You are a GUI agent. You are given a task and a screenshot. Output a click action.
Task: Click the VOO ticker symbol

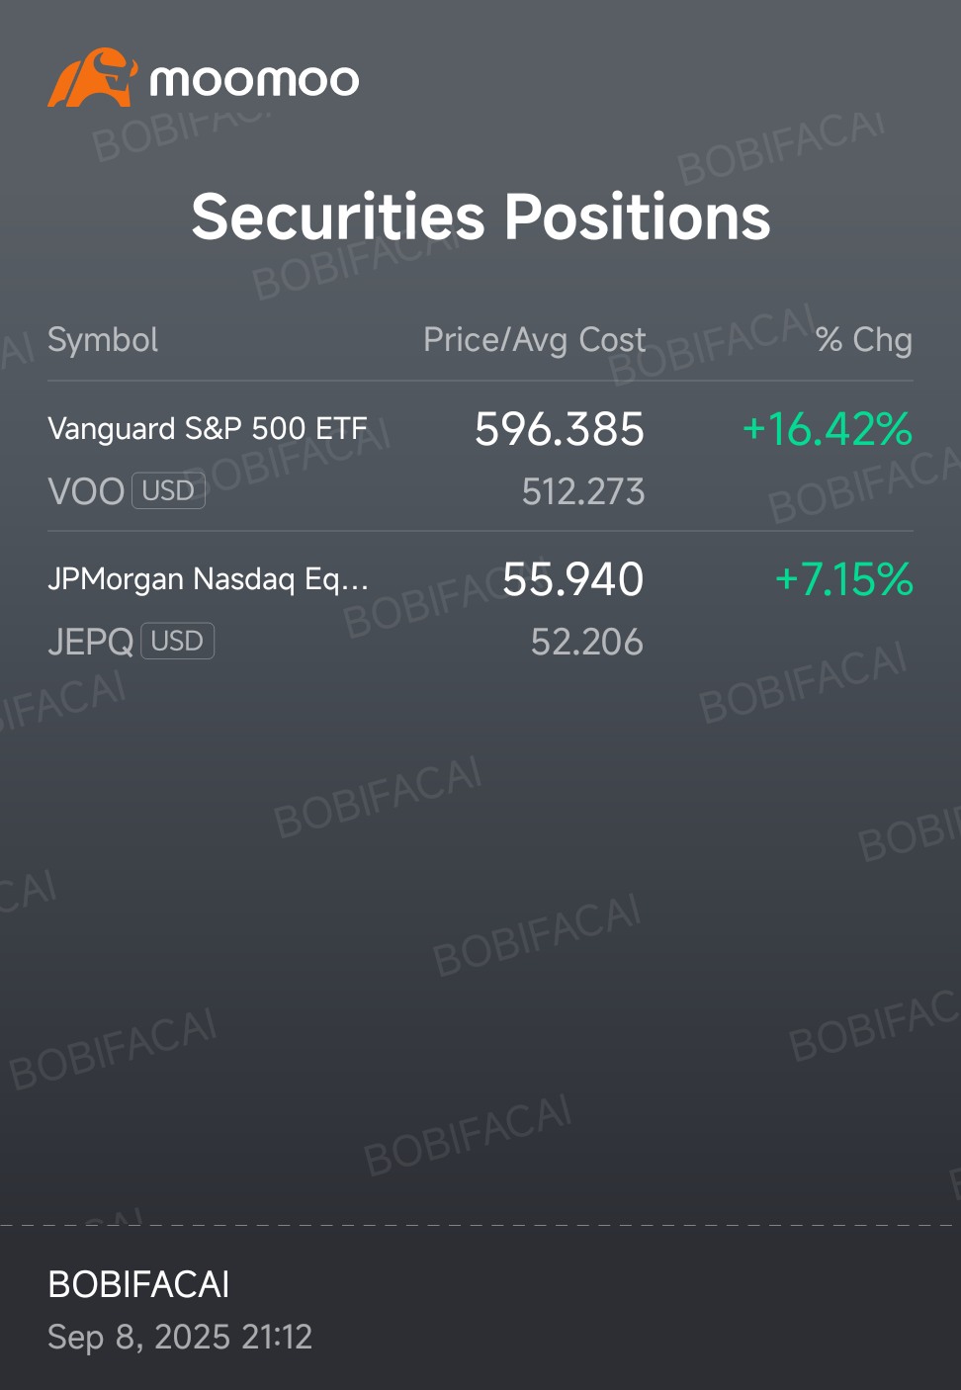pyautogui.click(x=86, y=491)
